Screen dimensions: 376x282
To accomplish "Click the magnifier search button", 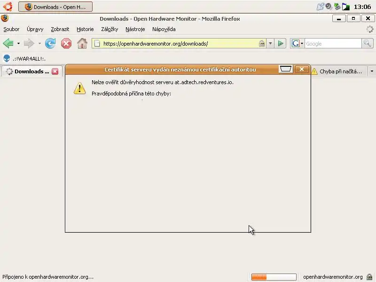I will tap(368, 43).
